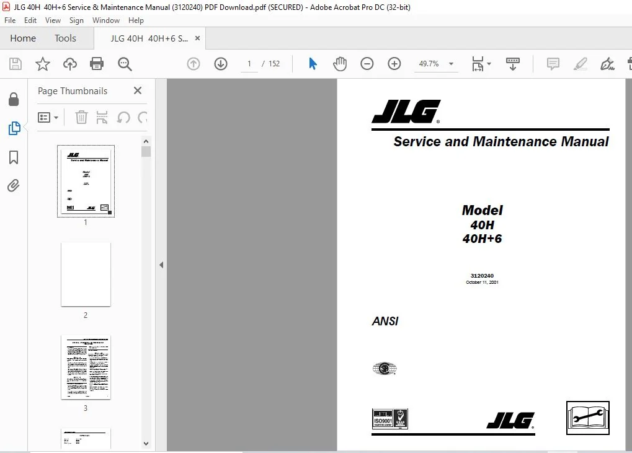This screenshot has width=632, height=453.
Task: Delete selected page with the trash icon
Action: tap(81, 117)
